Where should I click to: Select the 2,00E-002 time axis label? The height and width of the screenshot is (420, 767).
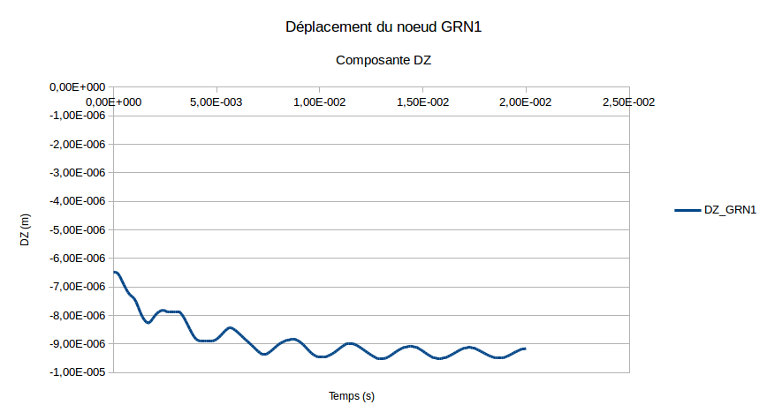point(526,102)
